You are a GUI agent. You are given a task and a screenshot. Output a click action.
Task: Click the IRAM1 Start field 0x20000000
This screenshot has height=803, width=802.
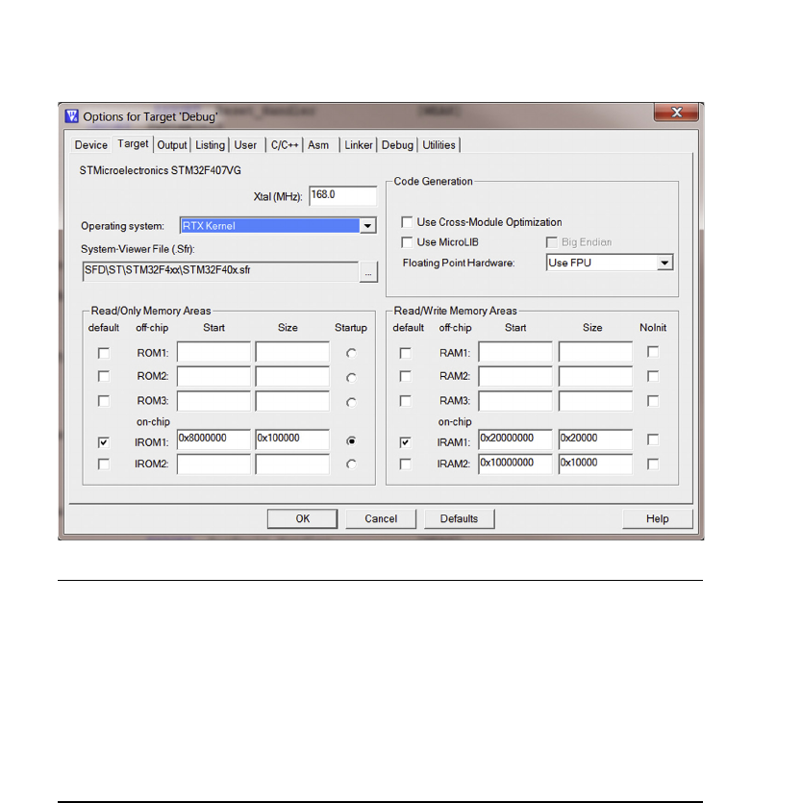(x=515, y=439)
